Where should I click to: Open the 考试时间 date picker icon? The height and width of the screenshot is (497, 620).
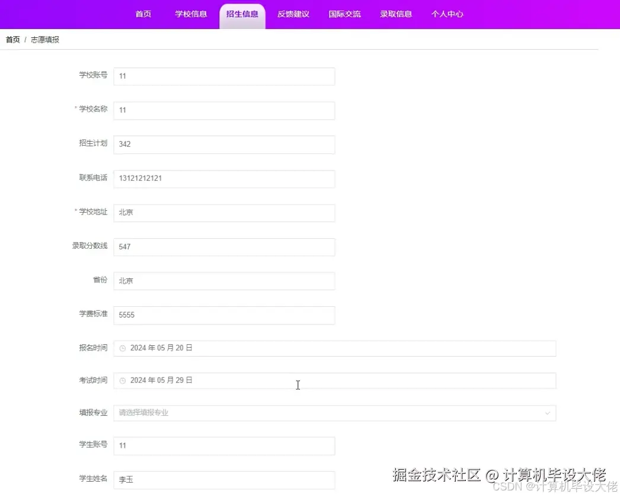[x=122, y=380]
